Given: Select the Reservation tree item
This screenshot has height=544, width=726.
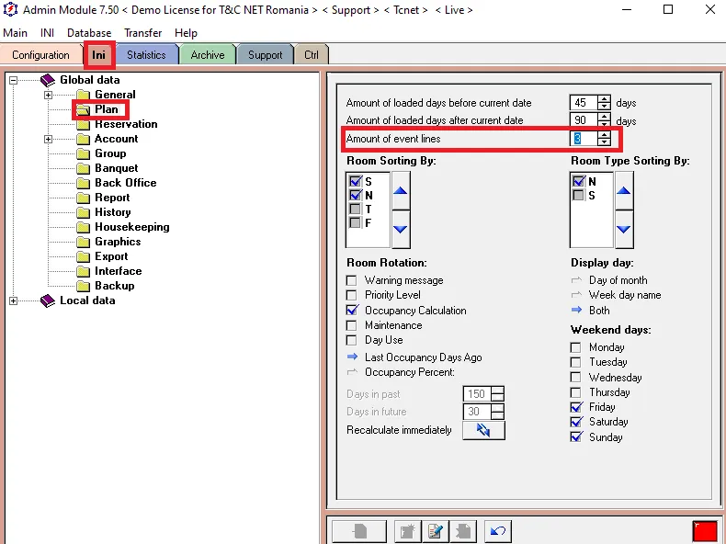Looking at the screenshot, I should [x=126, y=124].
